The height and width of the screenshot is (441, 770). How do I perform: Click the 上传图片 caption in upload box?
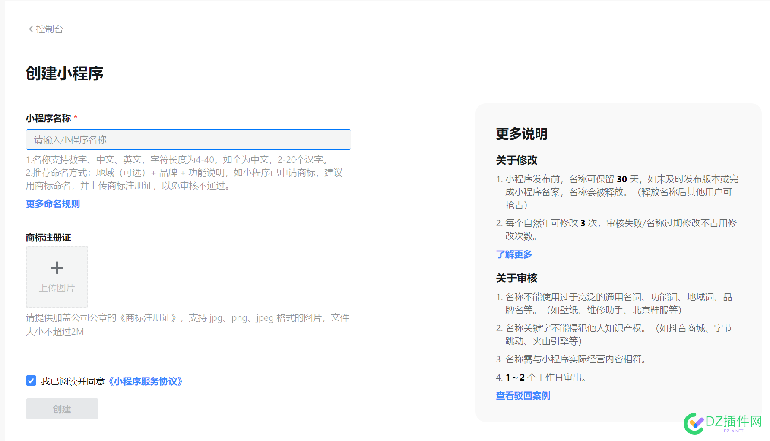click(x=57, y=288)
